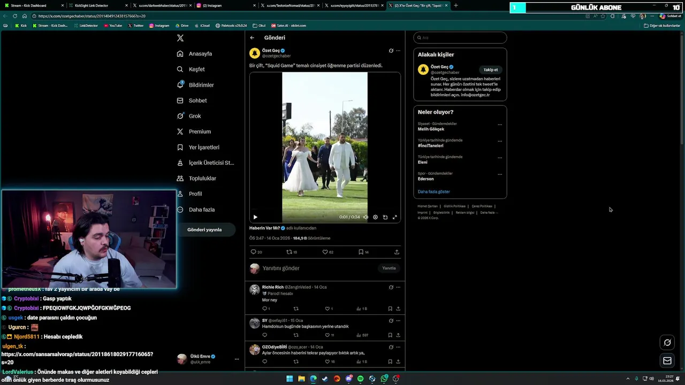The width and height of the screenshot is (685, 385).
Task: Enter video fullscreen mode
Action: (395, 217)
